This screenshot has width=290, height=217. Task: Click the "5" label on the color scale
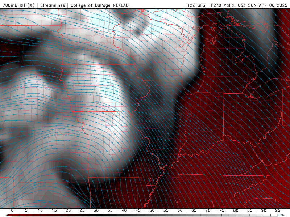point(26,210)
